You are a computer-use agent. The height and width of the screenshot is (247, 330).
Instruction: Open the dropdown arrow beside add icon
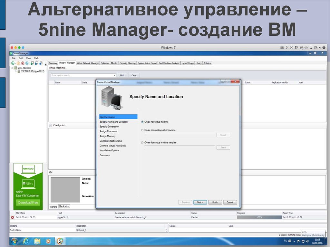coord(15,63)
